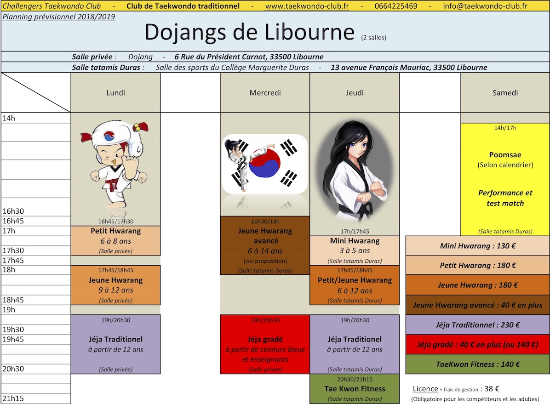Image resolution: width=550 pixels, height=404 pixels.
Task: Select the Samedi column header
Action: [505, 93]
